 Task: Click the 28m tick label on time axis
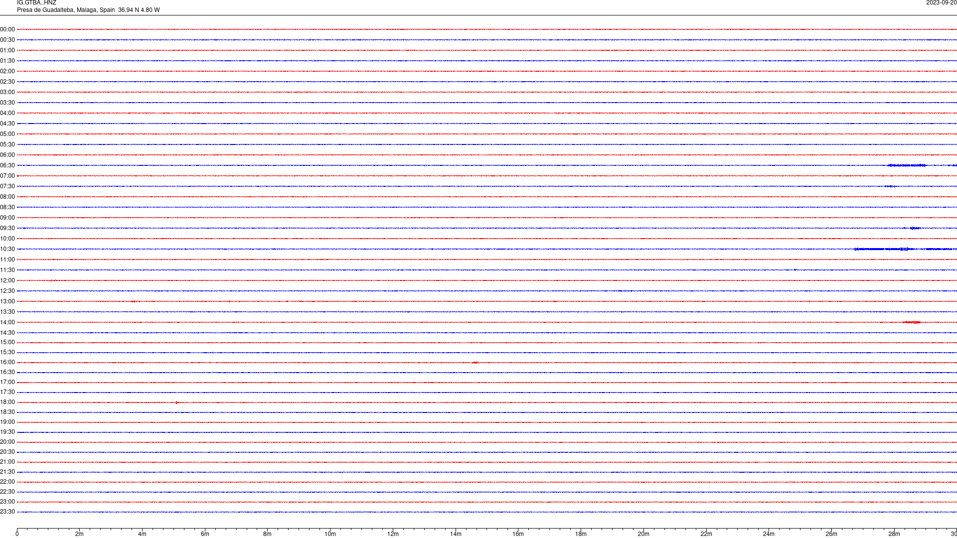[894, 534]
